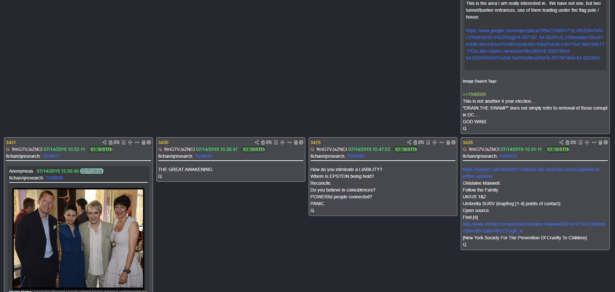Click image-file icon on post 3429
Image resolution: width=615 pixels, height=292 pixels.
point(428,142)
